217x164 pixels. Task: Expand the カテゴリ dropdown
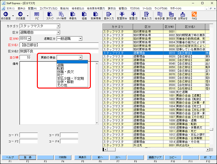[58, 26]
